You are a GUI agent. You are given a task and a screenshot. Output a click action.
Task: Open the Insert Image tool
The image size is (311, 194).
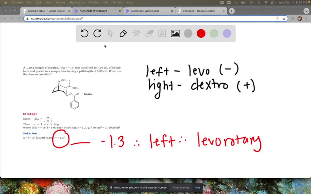click(175, 33)
